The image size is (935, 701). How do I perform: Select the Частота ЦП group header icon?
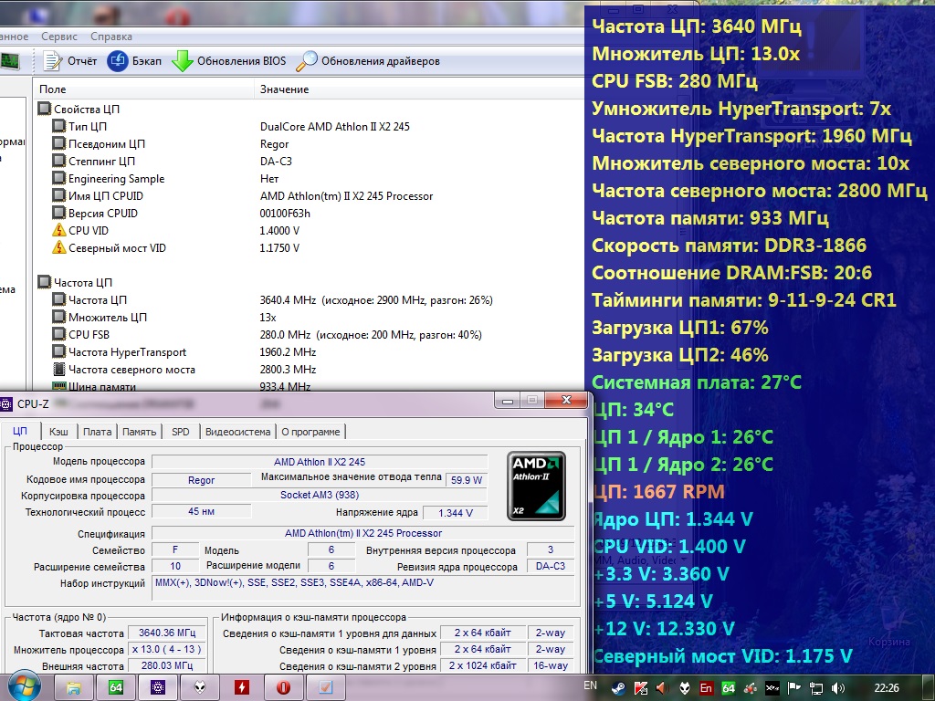tap(44, 282)
